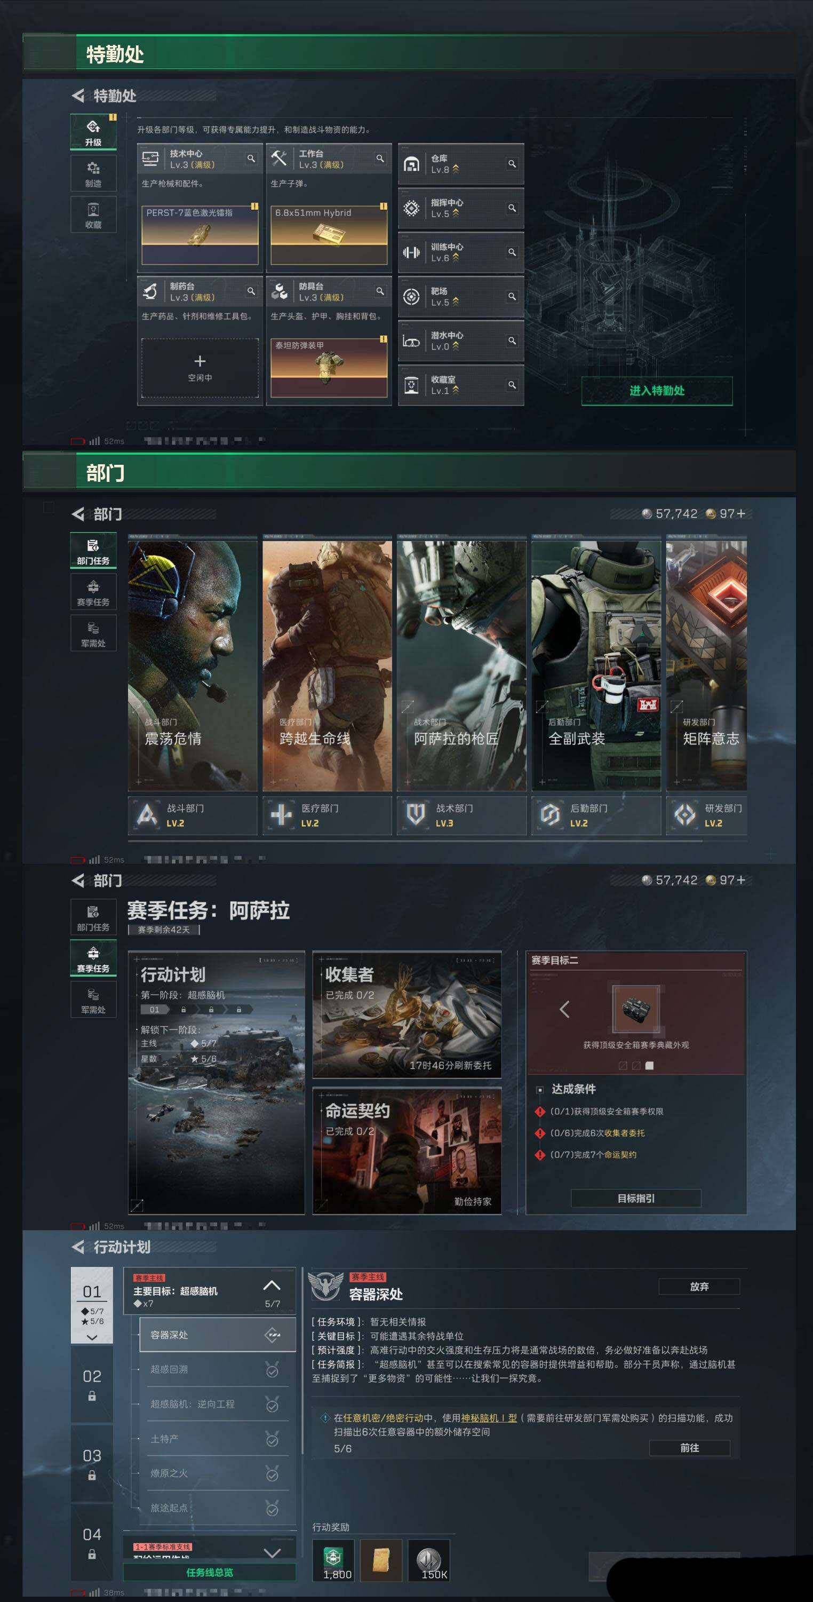Open 潜水中心 details via magnifier icon
813x1602 pixels.
point(512,340)
